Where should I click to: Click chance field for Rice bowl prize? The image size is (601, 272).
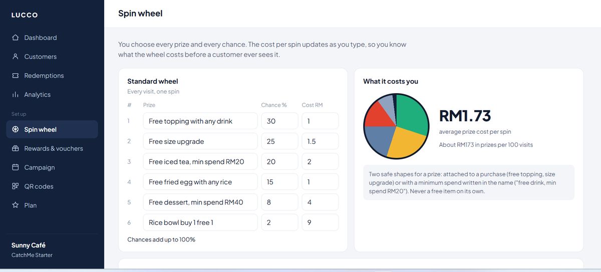(279, 222)
